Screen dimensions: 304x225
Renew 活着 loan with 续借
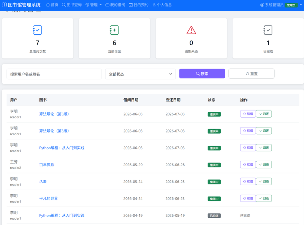pos(248,181)
